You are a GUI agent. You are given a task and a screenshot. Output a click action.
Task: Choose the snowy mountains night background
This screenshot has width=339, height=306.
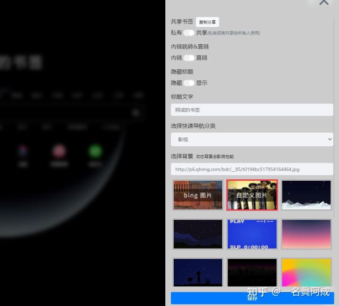coord(306,195)
